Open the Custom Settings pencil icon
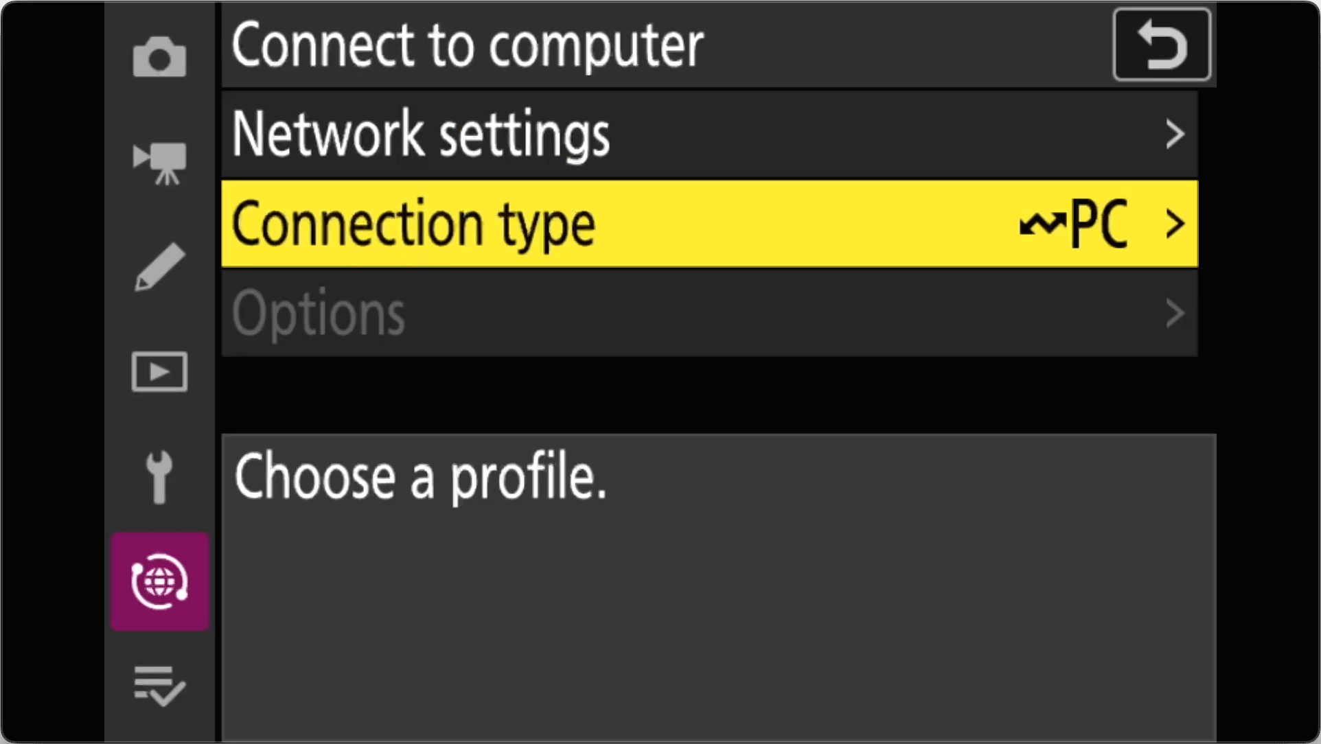This screenshot has height=744, width=1321. pyautogui.click(x=159, y=266)
